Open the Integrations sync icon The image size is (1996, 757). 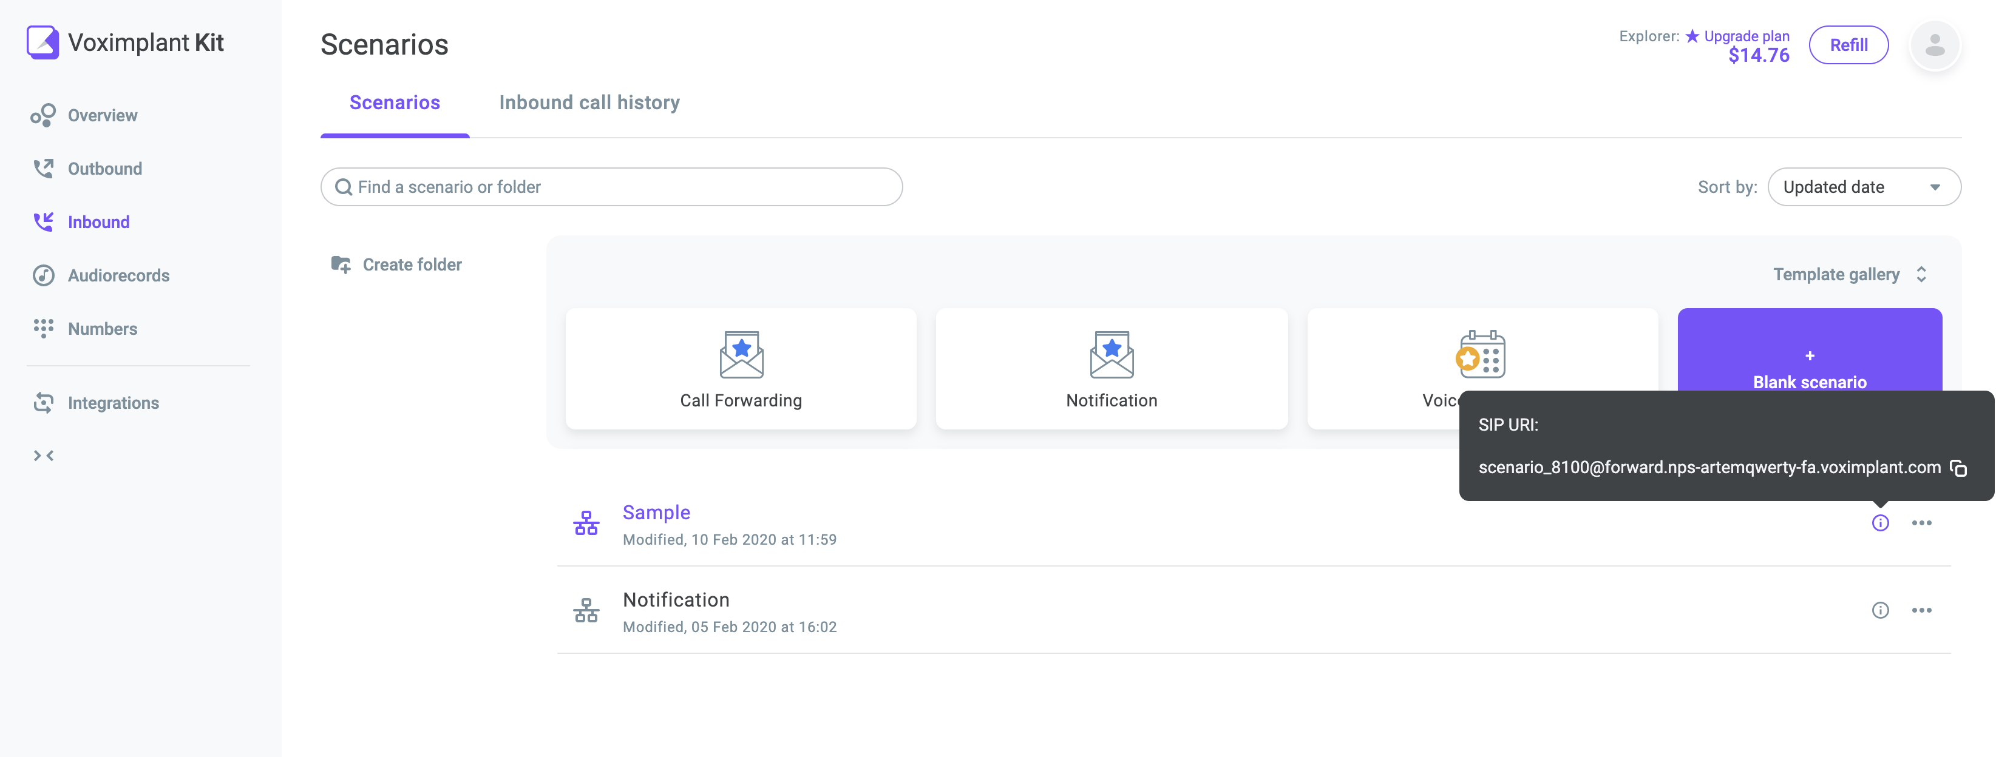[43, 403]
